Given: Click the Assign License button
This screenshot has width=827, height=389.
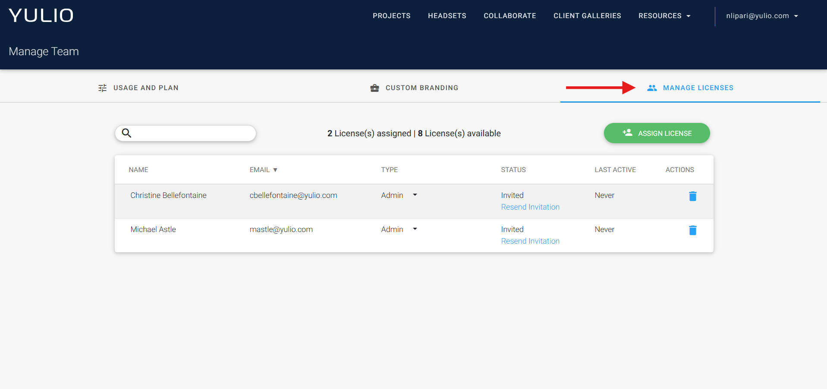Looking at the screenshot, I should (657, 133).
